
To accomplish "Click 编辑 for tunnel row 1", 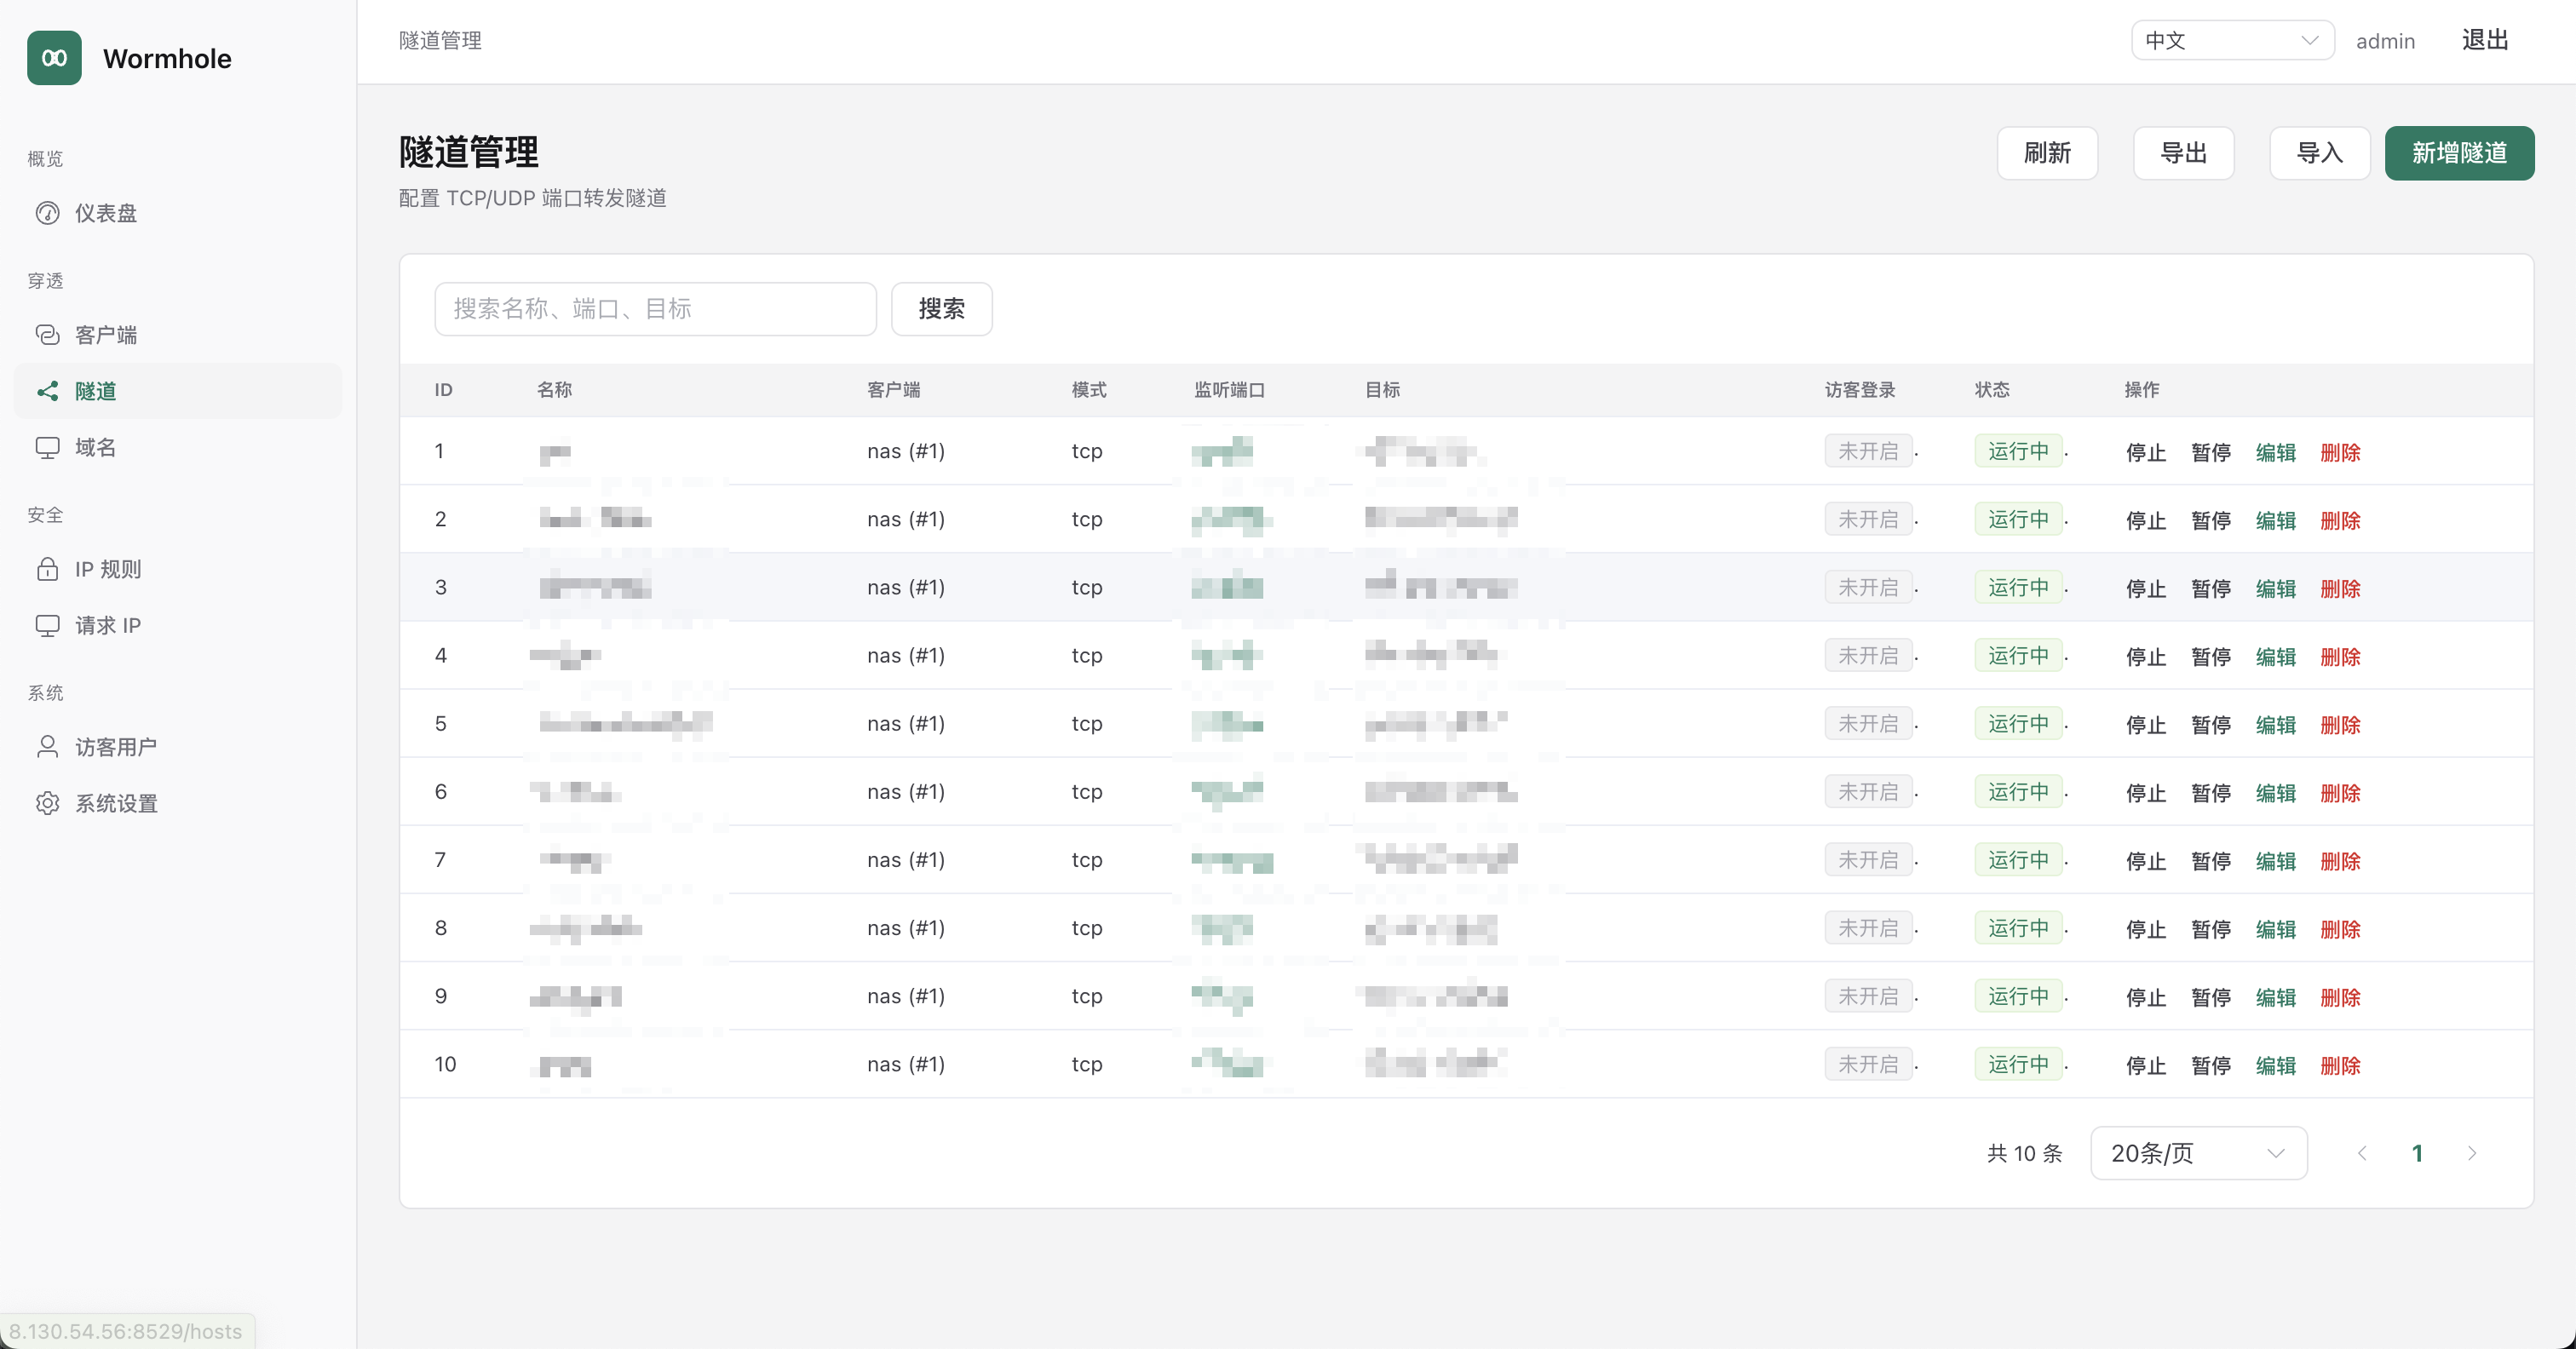I will pos(2275,452).
